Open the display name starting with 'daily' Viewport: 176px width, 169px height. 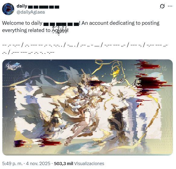[x=38, y=6]
